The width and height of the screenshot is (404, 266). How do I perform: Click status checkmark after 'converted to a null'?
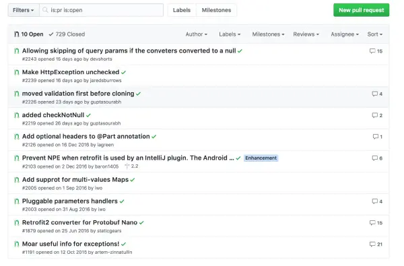[x=240, y=51]
